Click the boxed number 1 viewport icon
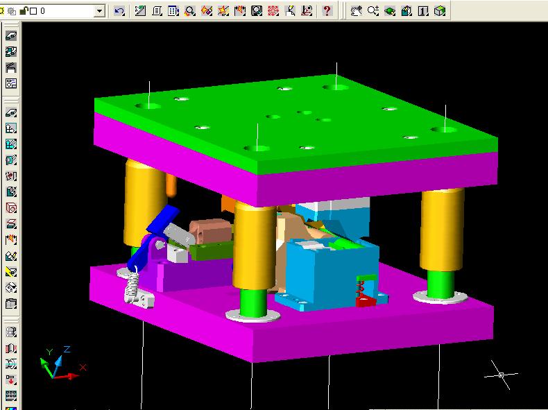The width and height of the screenshot is (548, 410). point(423,11)
